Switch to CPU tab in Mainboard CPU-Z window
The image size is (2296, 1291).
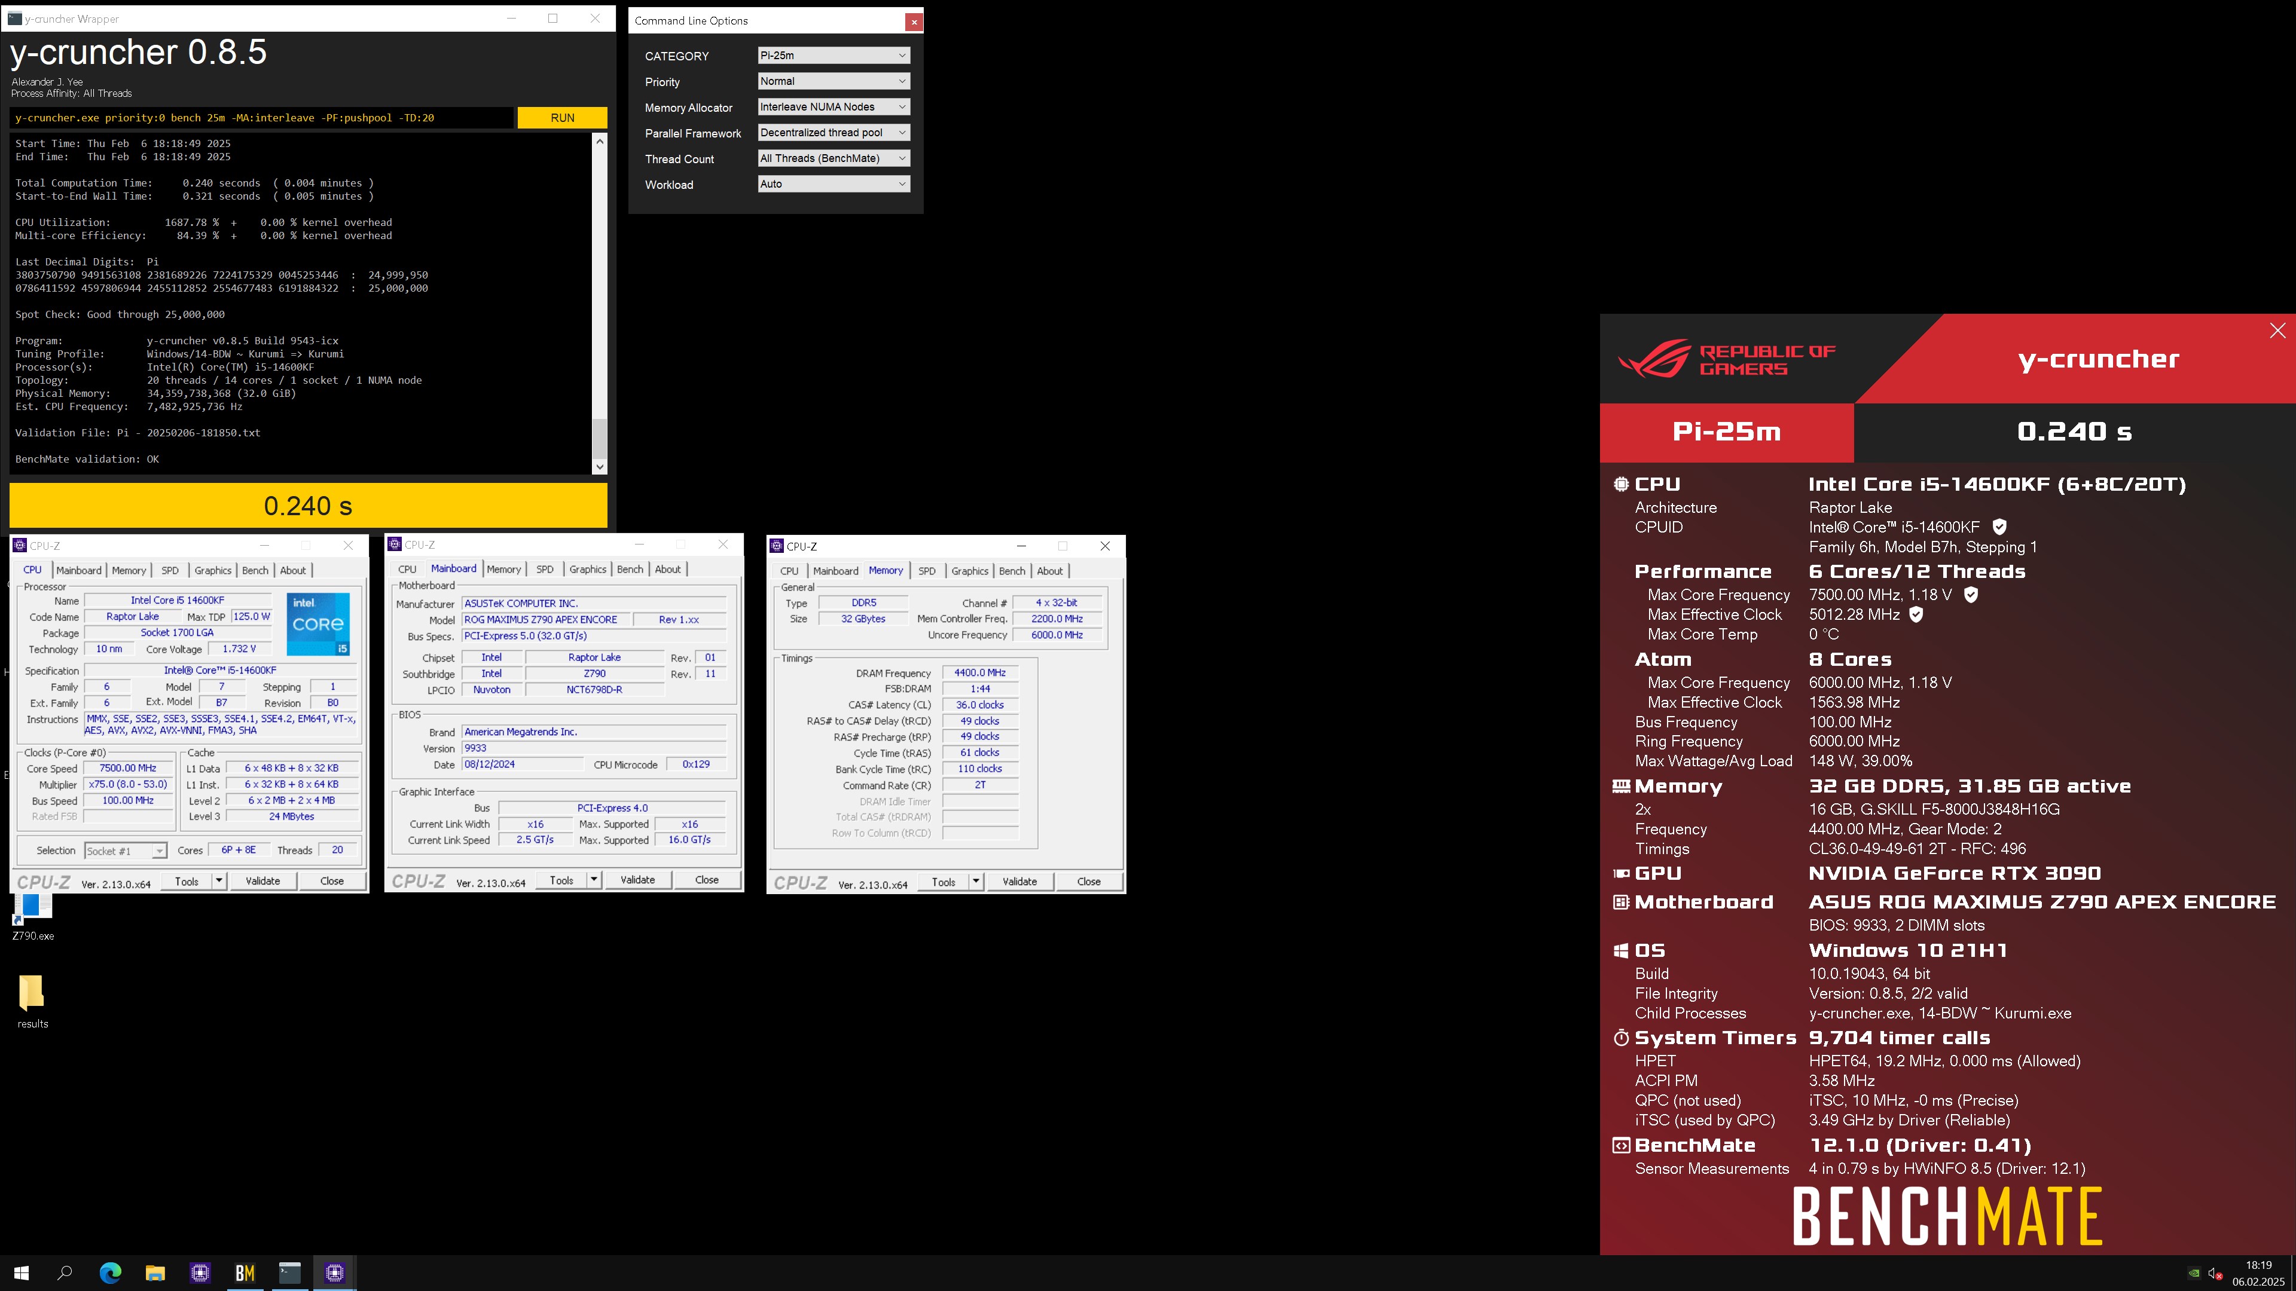click(x=407, y=570)
